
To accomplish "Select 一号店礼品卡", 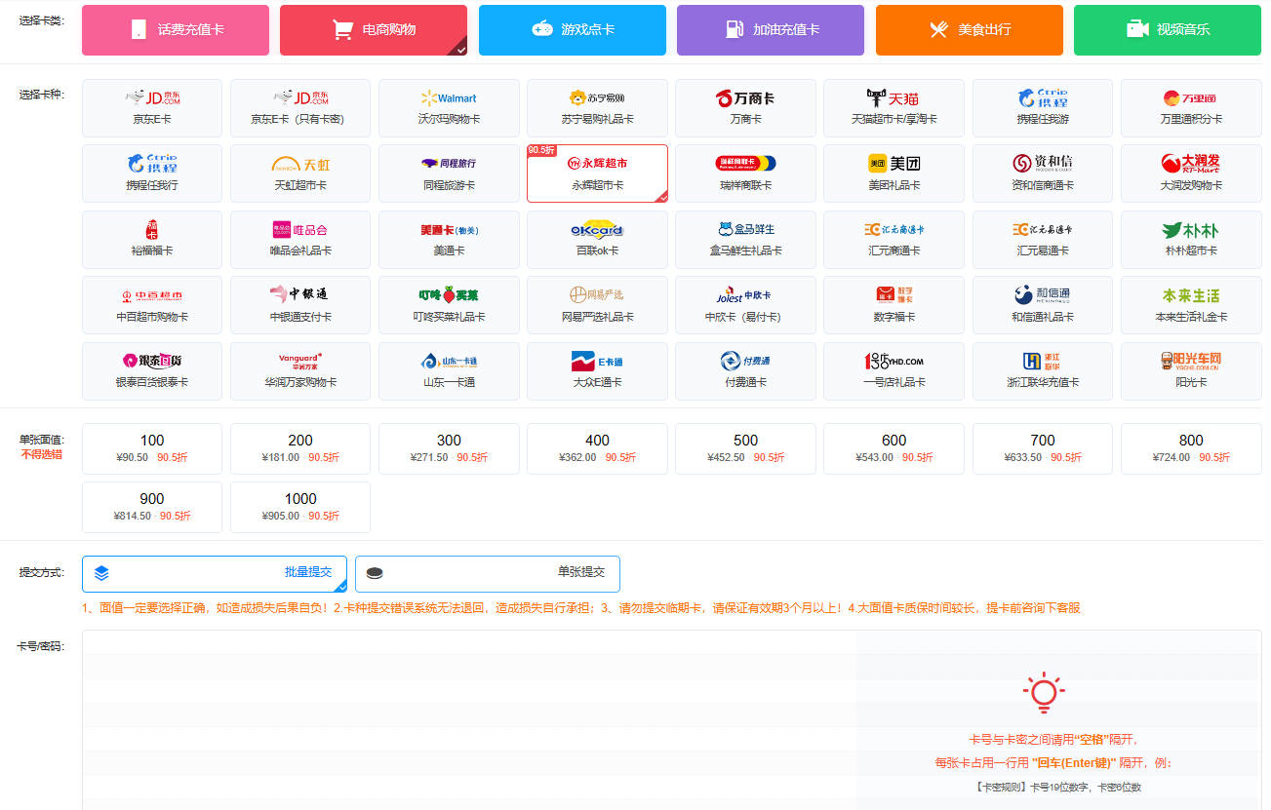I will [x=894, y=371].
